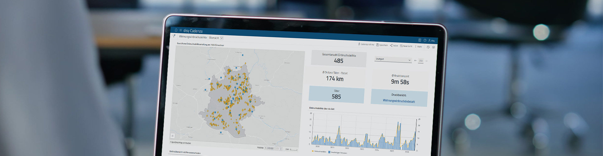Open the help question mark icon
This screenshot has height=156, width=603.
pos(425,40)
